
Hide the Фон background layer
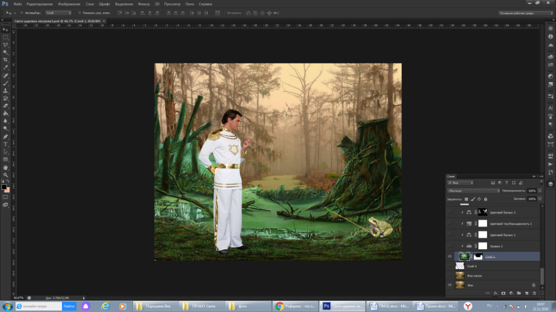coord(450,285)
